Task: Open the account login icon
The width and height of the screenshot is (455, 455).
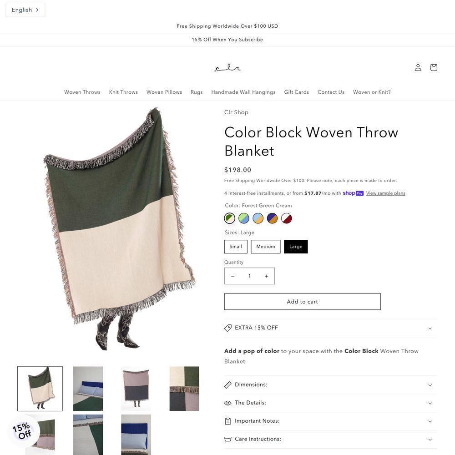Action: tap(418, 68)
